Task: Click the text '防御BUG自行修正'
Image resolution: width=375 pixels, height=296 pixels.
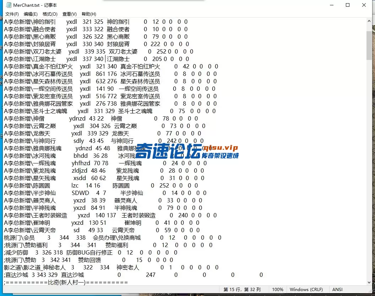Action: (89, 252)
